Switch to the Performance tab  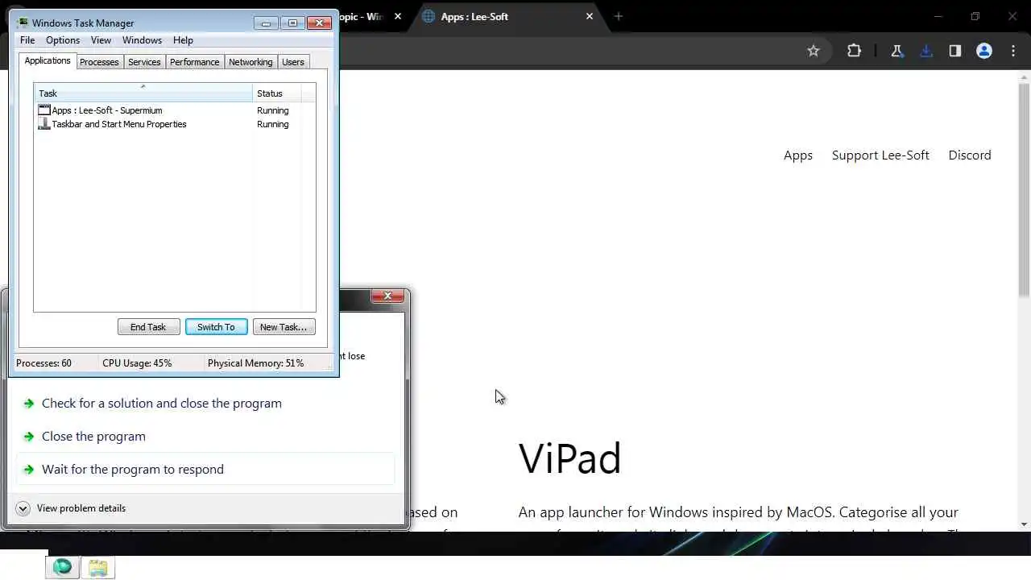[x=194, y=62]
